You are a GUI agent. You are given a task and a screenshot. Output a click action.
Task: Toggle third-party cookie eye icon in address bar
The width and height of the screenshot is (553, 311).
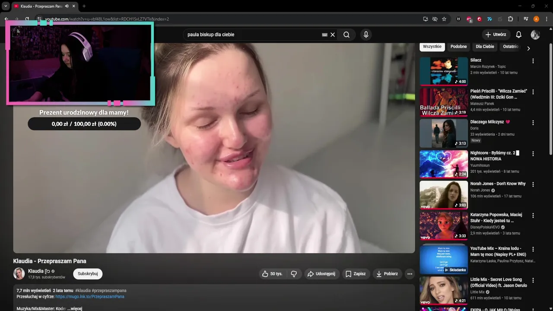[x=435, y=19]
